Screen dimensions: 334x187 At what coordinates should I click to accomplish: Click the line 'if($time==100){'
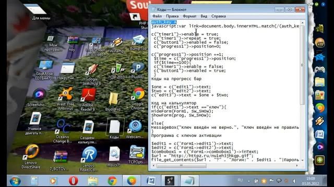point(172,62)
